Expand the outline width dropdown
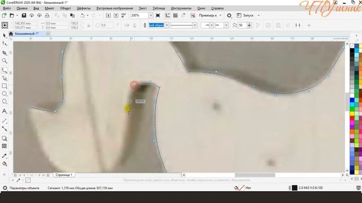This screenshot has height=203, width=362. (167, 25)
